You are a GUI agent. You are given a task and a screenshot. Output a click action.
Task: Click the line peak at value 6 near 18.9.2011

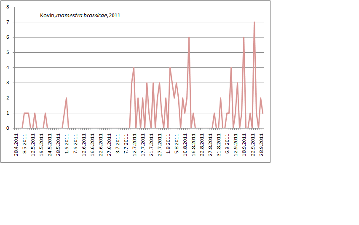[x=244, y=37]
